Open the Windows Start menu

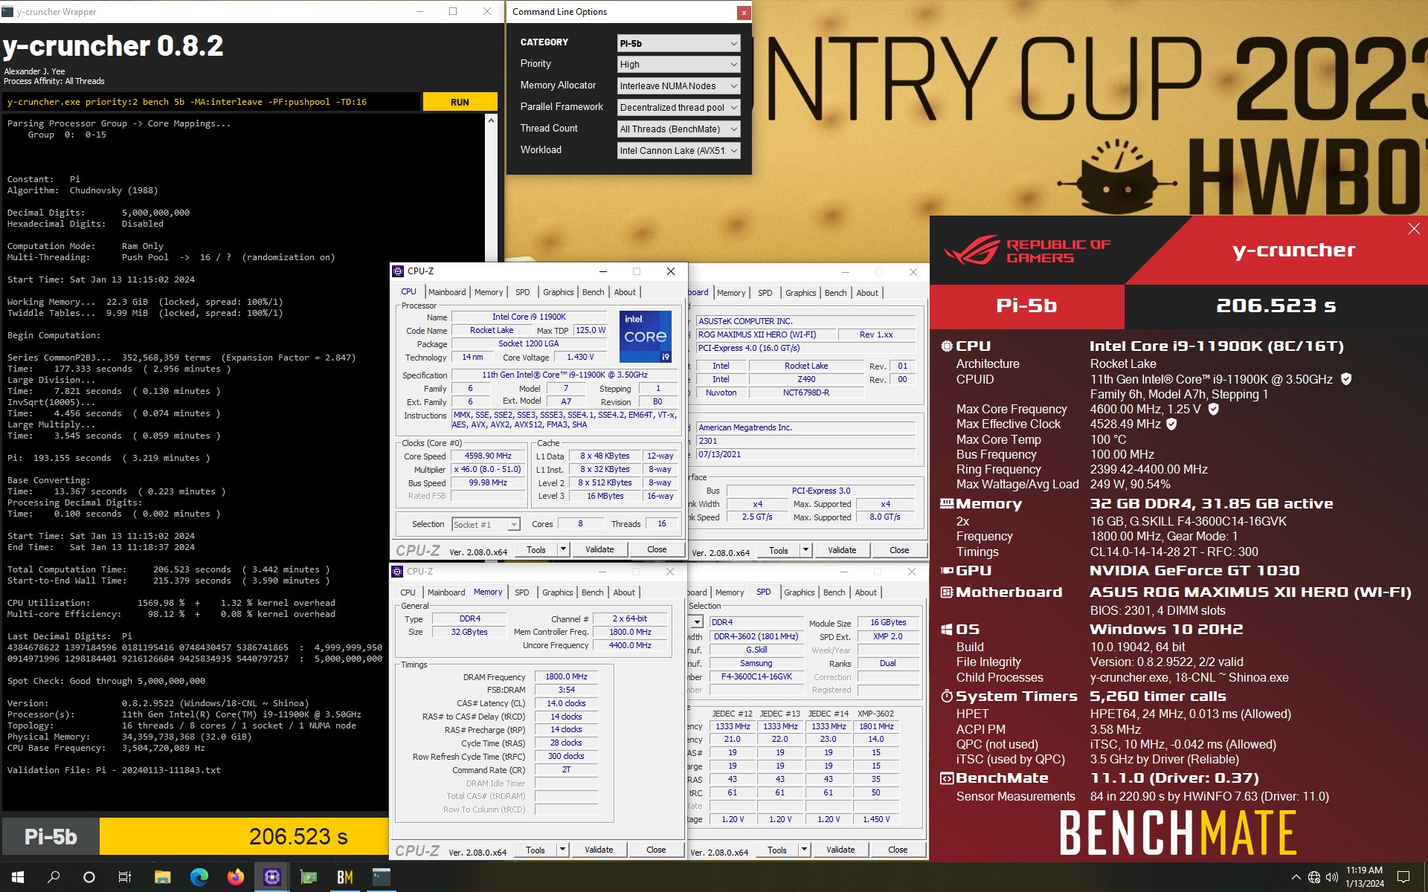(x=18, y=877)
